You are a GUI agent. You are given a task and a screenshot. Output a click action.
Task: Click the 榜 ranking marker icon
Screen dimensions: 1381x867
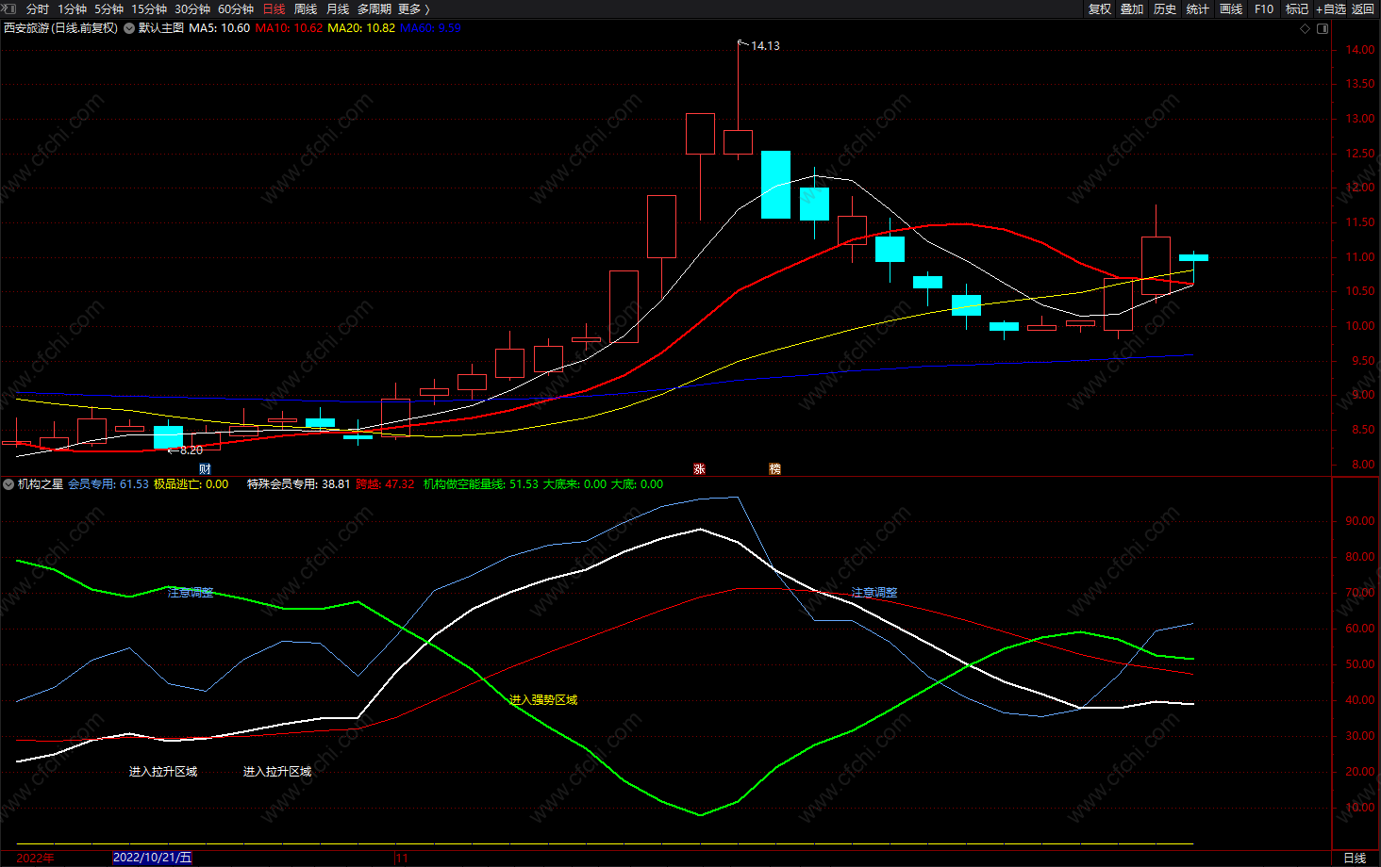[774, 468]
